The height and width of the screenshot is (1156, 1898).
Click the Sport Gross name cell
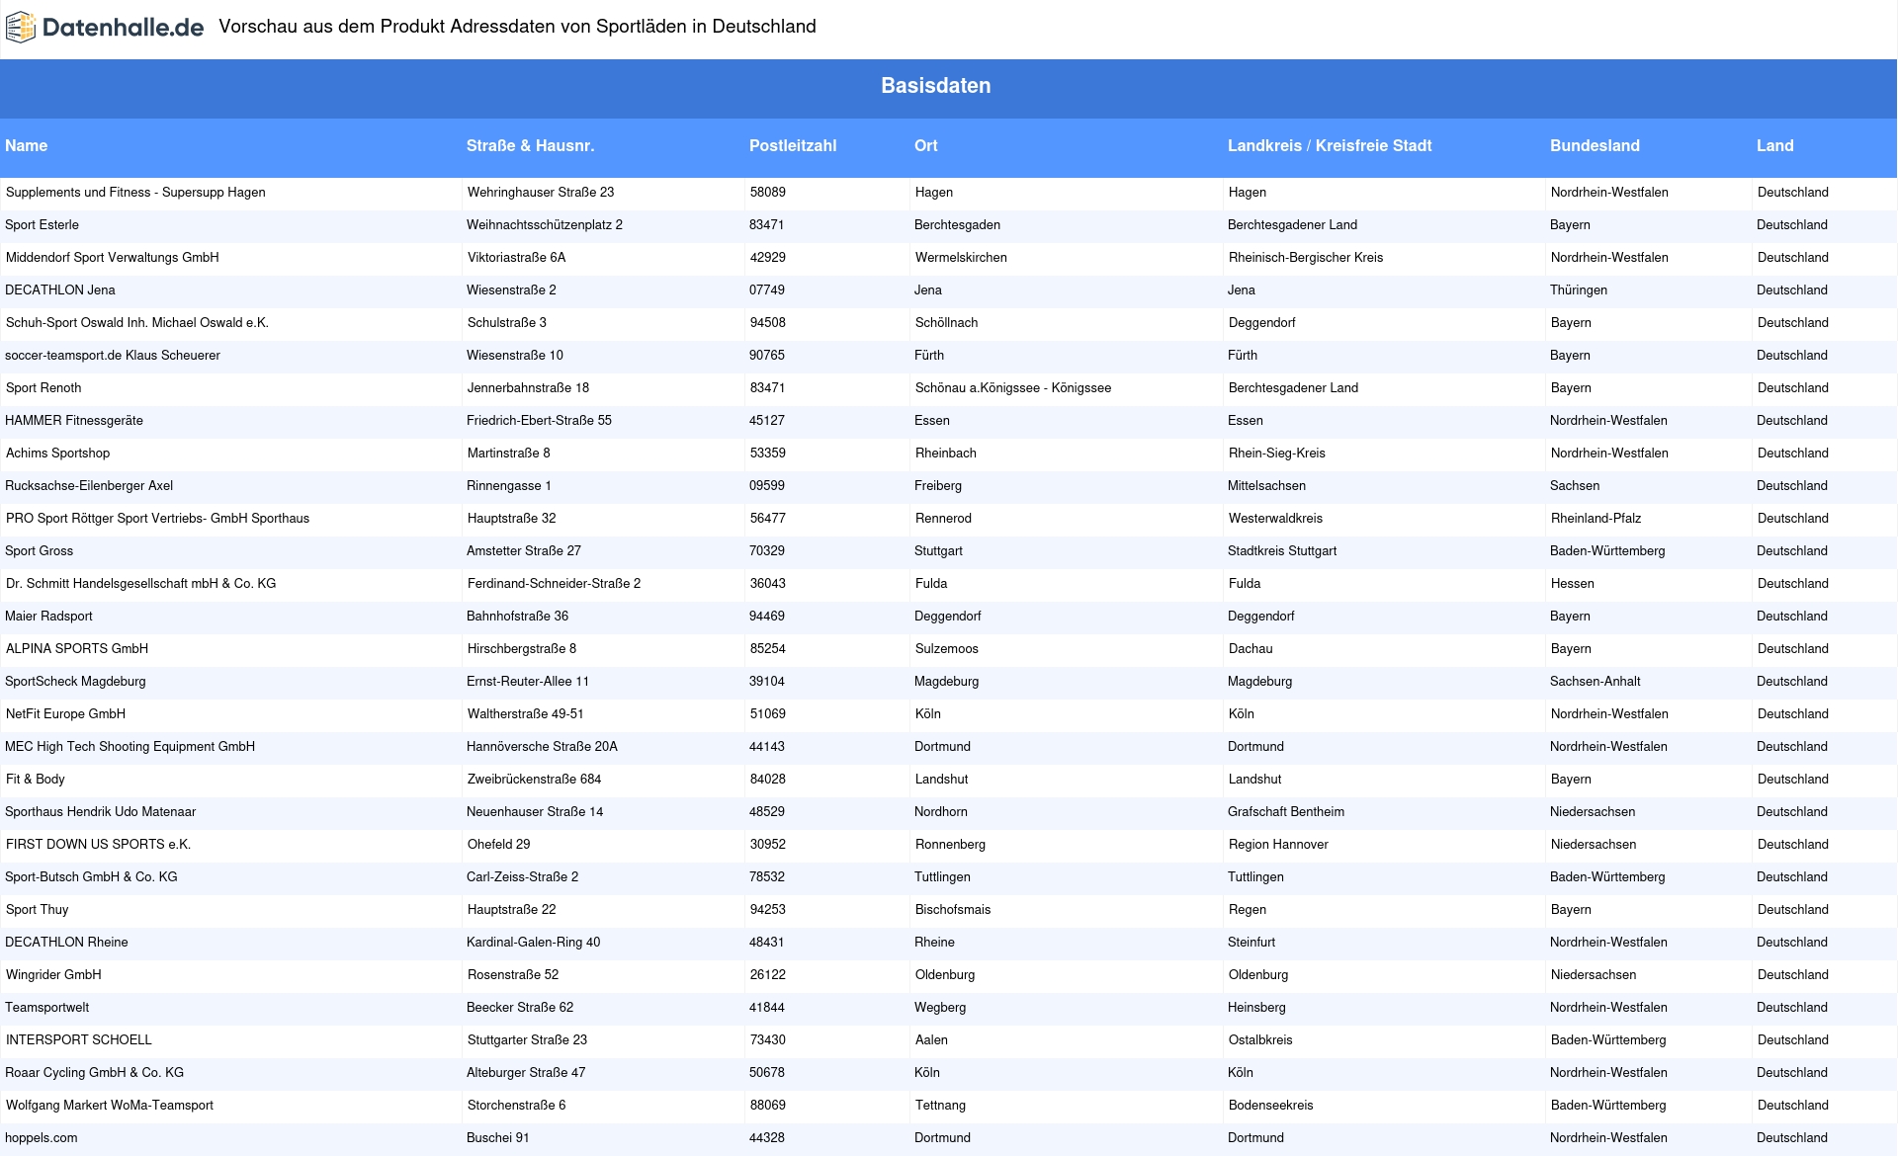[x=39, y=551]
